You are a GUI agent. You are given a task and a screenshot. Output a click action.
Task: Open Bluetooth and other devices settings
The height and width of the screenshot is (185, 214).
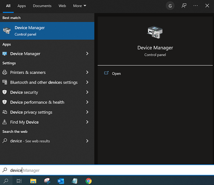pyautogui.click(x=44, y=82)
